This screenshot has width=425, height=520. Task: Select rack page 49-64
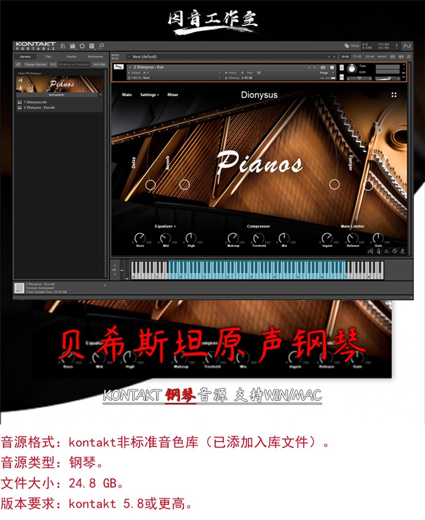point(382,57)
